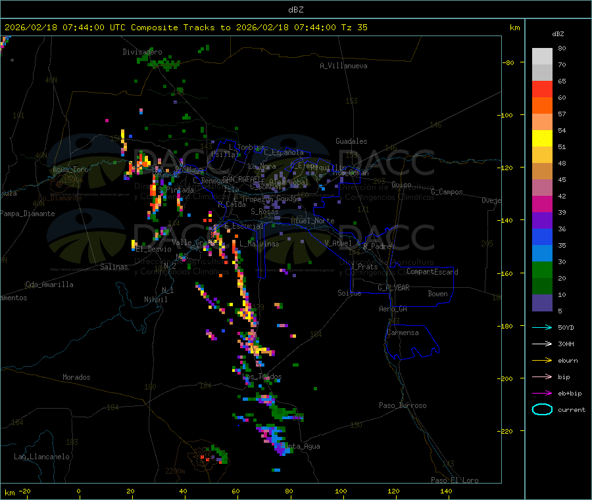Click the Divisadero map label
The height and width of the screenshot is (500, 592).
(x=142, y=52)
